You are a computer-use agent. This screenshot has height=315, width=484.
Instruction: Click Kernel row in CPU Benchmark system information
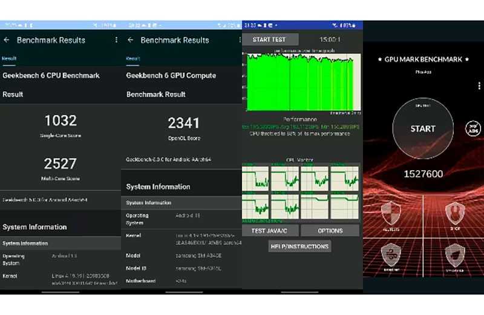[x=60, y=279]
